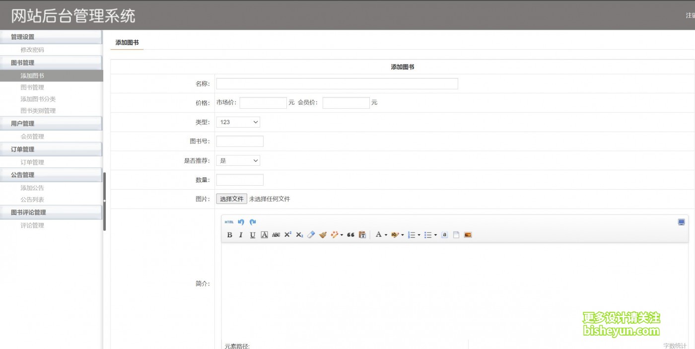This screenshot has width=695, height=349.
Task: Click the 名称 input field
Action: pyautogui.click(x=337, y=83)
